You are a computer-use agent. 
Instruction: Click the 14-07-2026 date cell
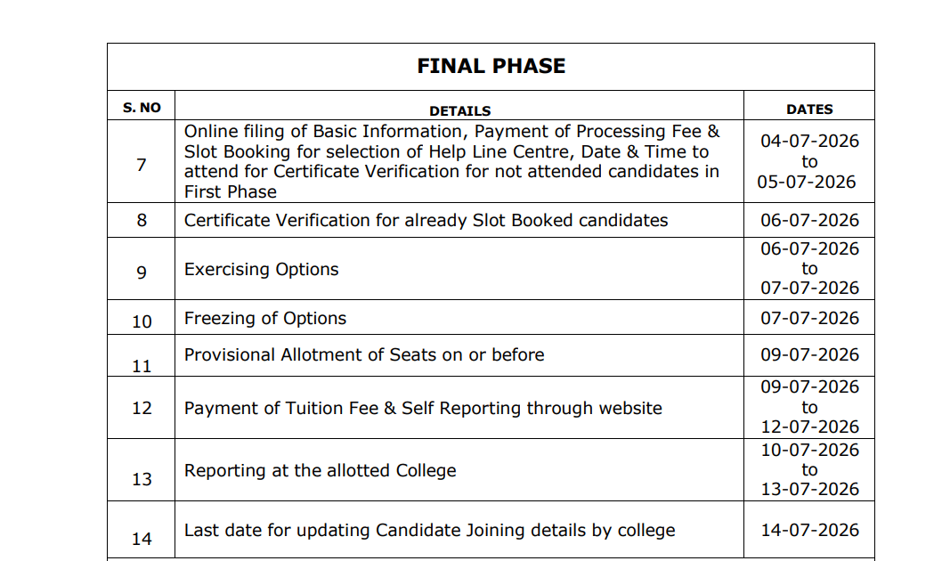pyautogui.click(x=809, y=530)
